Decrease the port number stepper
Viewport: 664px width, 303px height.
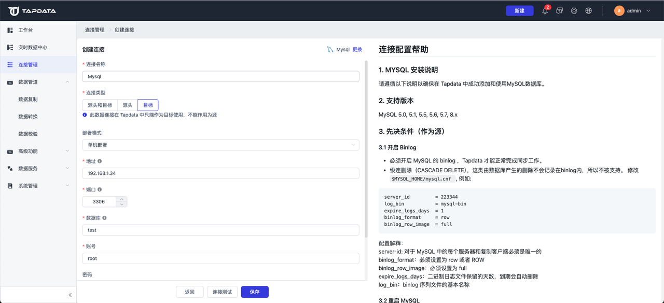[x=122, y=204]
